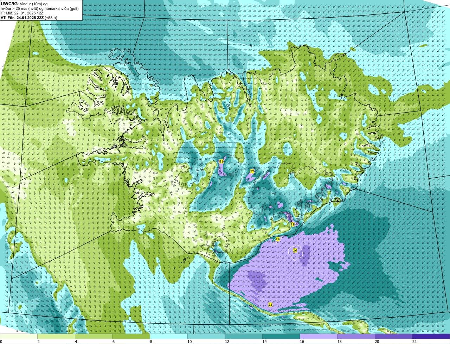Image resolution: width=450 pixels, height=344 pixels.
Task: Click the legend tick label '20'
Action: coord(377,342)
